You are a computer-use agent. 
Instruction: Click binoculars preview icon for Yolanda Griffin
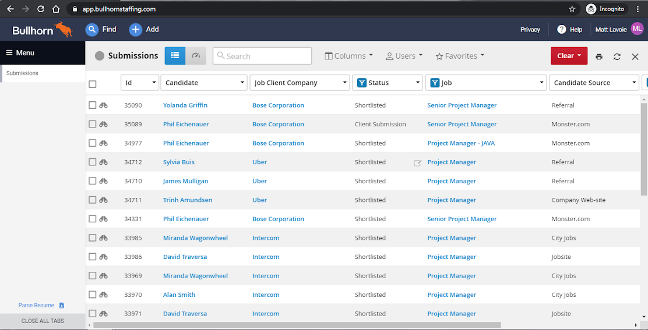(104, 105)
